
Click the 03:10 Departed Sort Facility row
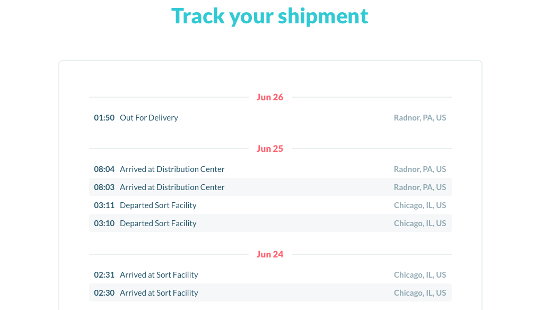[270, 223]
